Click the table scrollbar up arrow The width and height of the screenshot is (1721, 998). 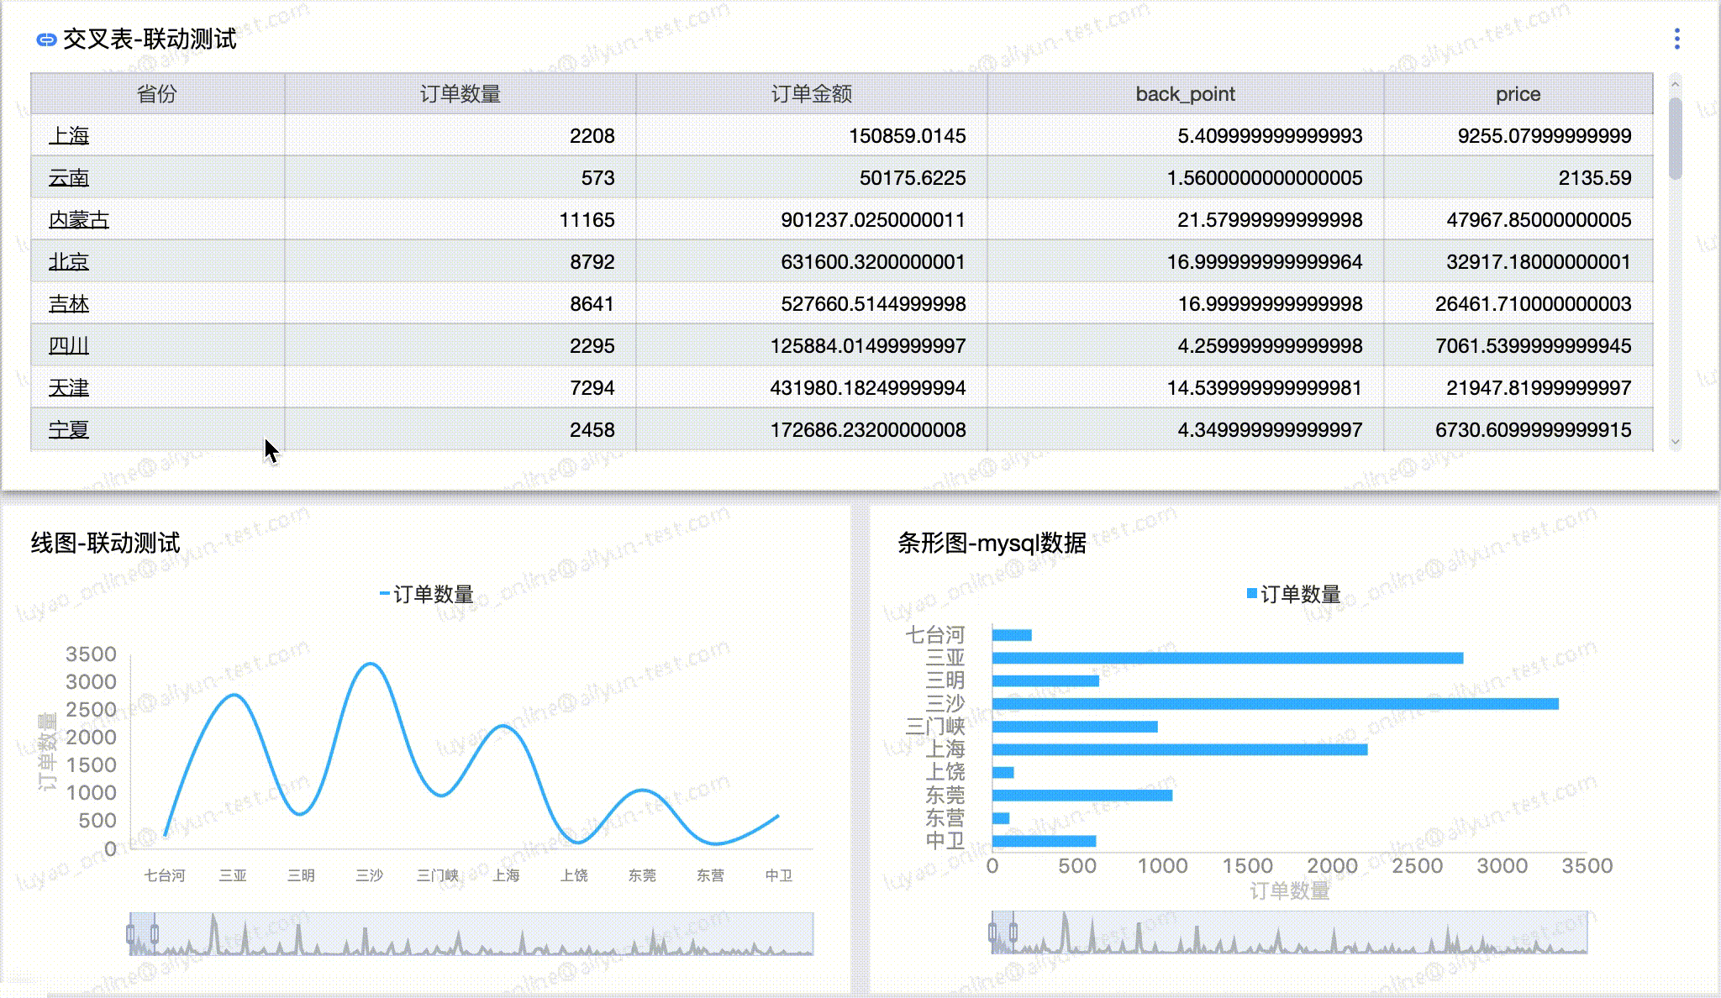[1675, 84]
